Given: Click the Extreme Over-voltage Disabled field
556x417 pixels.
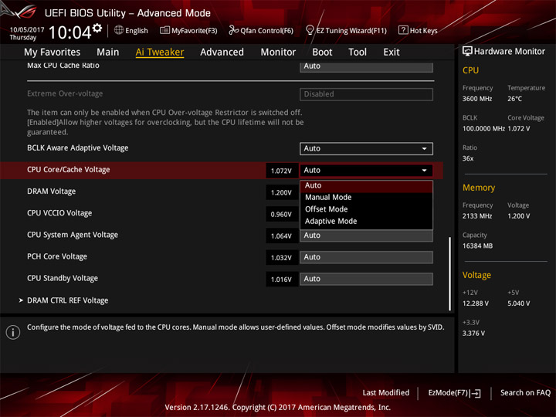Looking at the screenshot, I should tap(366, 94).
